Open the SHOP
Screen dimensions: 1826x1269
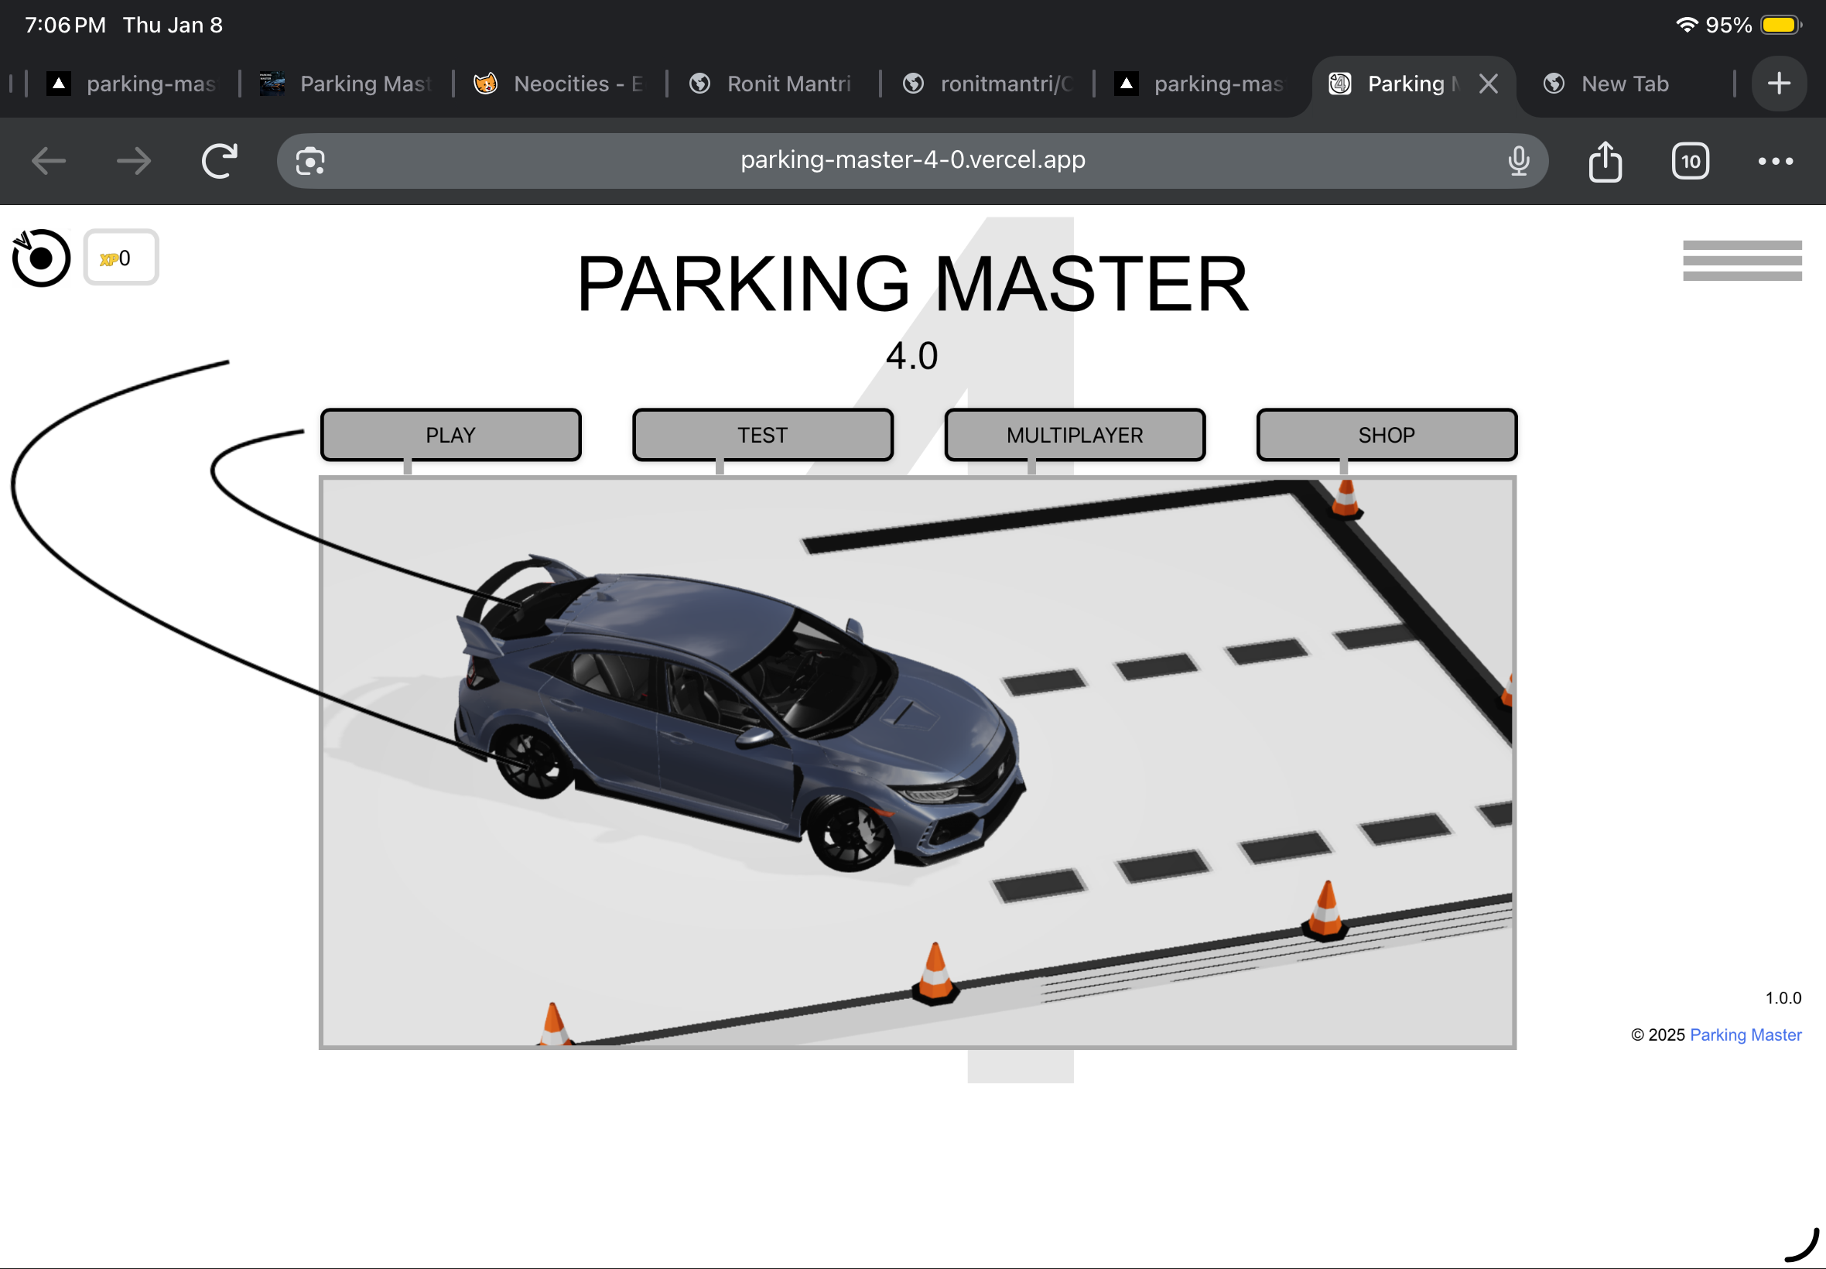click(1386, 435)
